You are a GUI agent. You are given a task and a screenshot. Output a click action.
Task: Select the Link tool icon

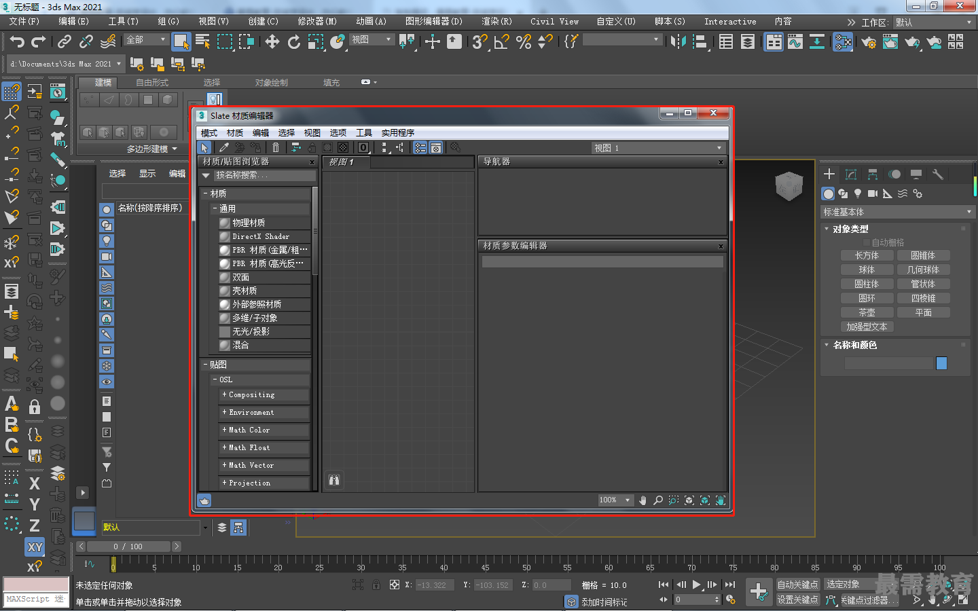tap(65, 42)
